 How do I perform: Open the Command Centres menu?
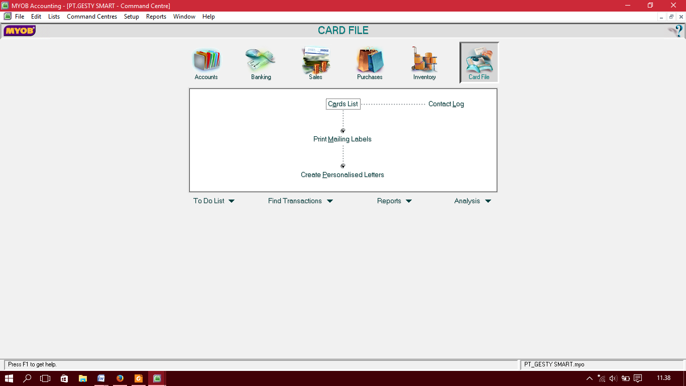[x=92, y=17]
